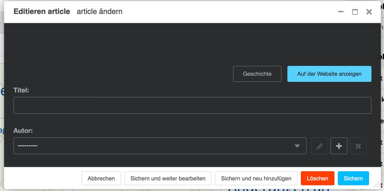Click the Abbrechen button
The height and width of the screenshot is (191, 384).
(x=101, y=178)
